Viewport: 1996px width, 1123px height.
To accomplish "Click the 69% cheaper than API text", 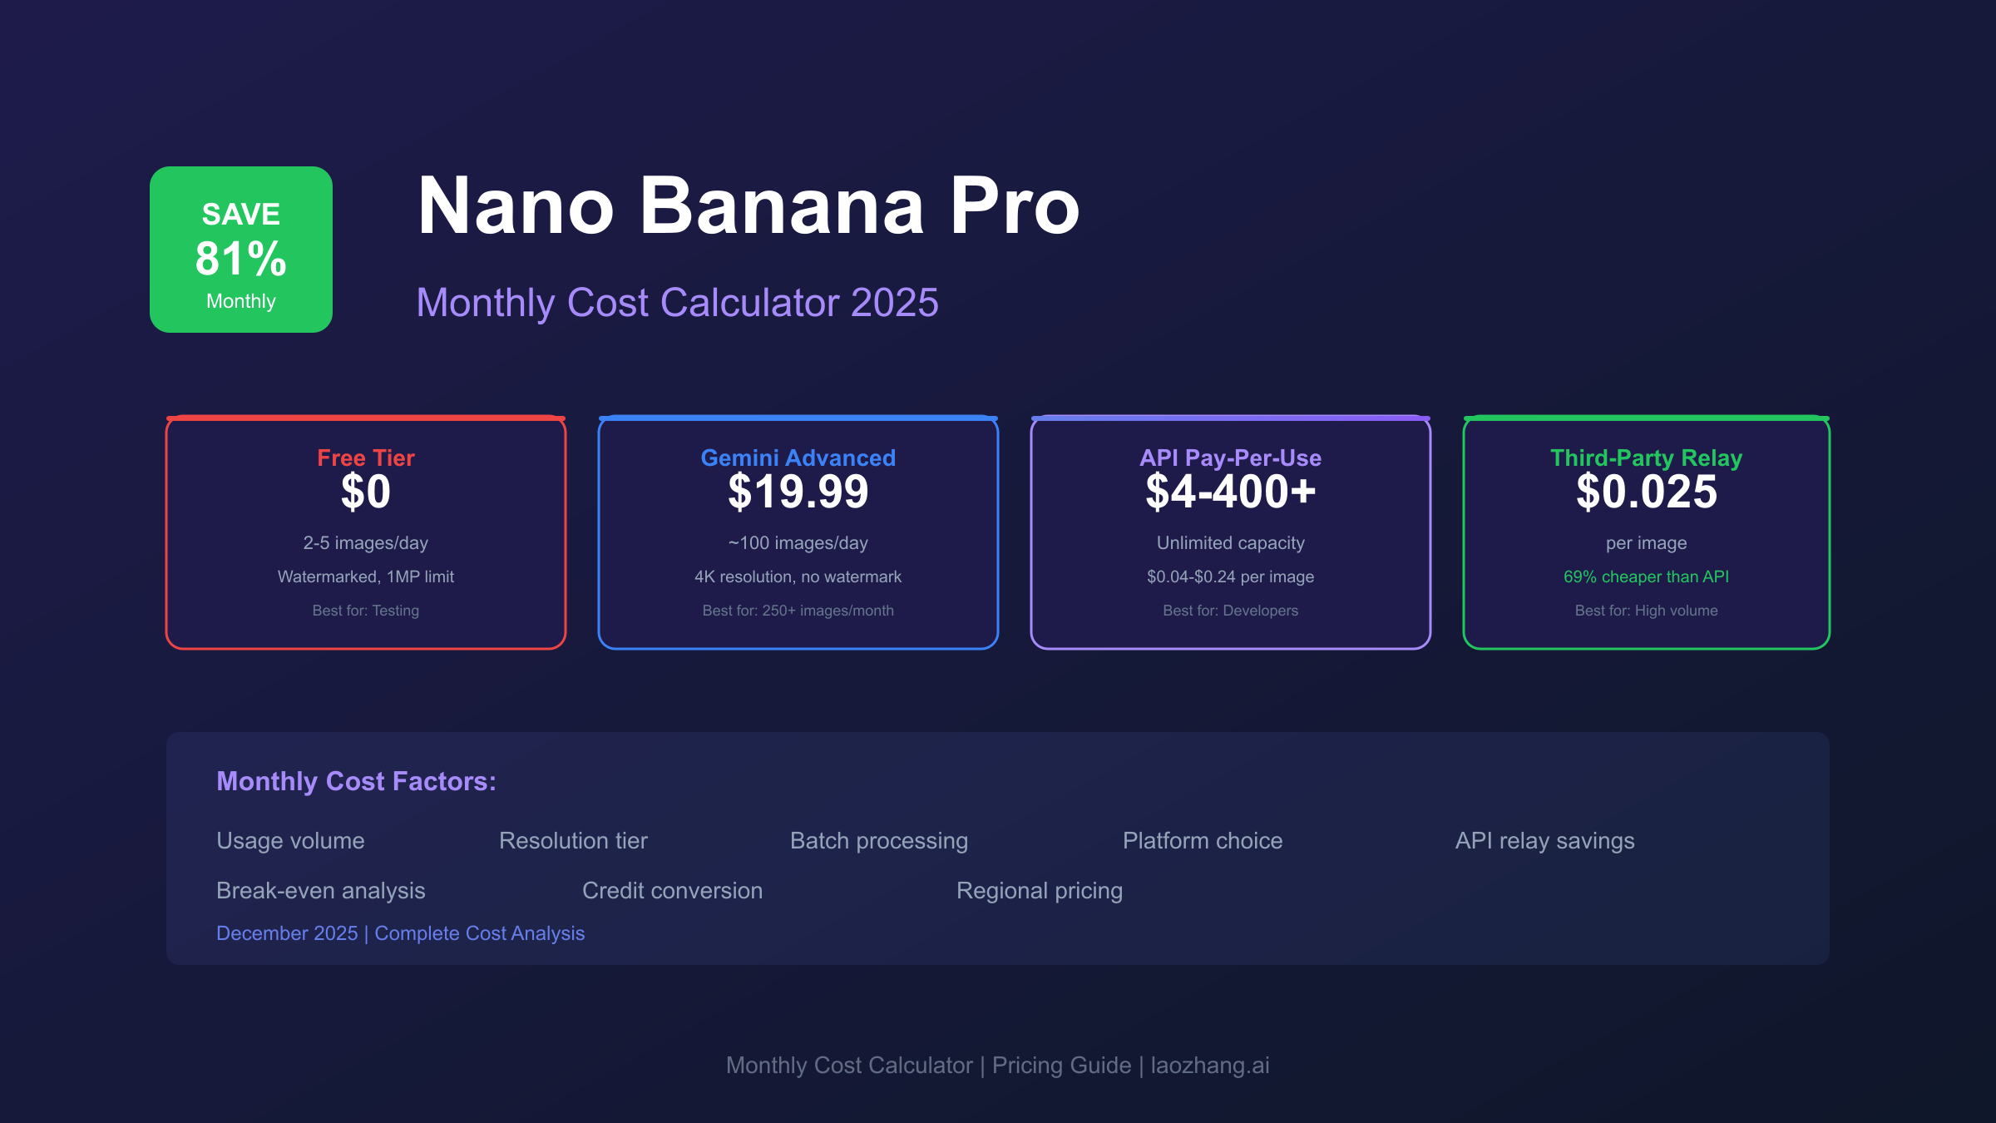I will tap(1646, 576).
